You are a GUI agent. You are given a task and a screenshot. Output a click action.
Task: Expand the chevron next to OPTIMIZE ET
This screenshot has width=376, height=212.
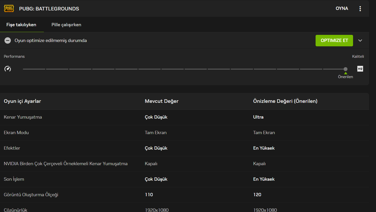coord(360,40)
